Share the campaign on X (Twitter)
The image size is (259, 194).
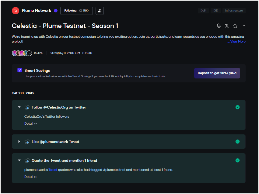(x=227, y=26)
